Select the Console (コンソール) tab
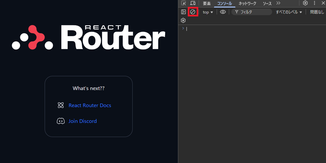The image size is (326, 163). tap(225, 3)
